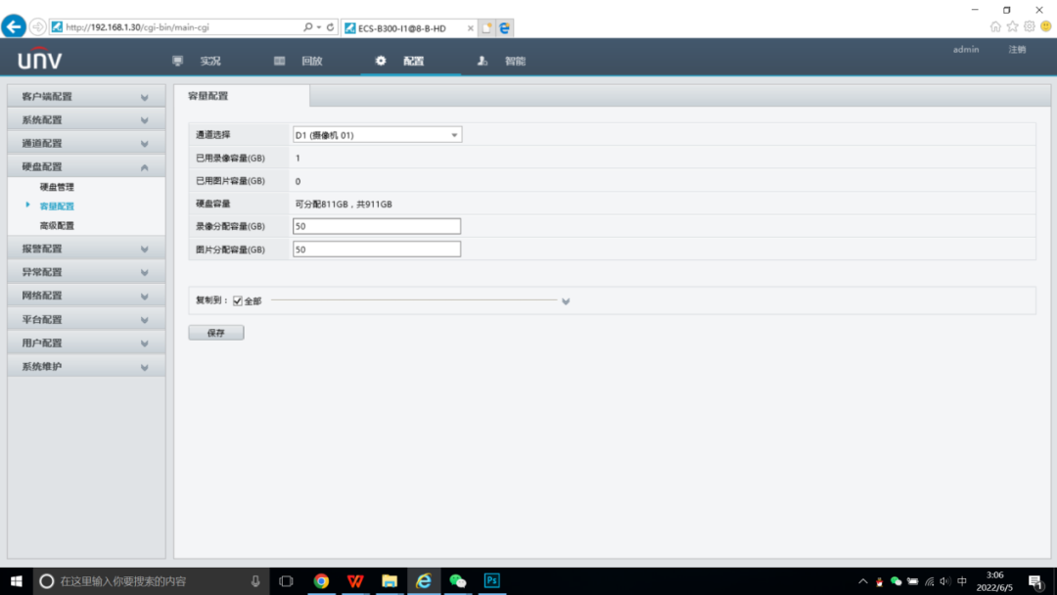Expand the 客户端配置 sidebar section
The image size is (1057, 595).
(x=86, y=97)
